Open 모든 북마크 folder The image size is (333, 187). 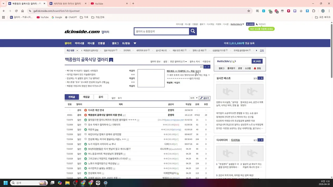coord(323,17)
